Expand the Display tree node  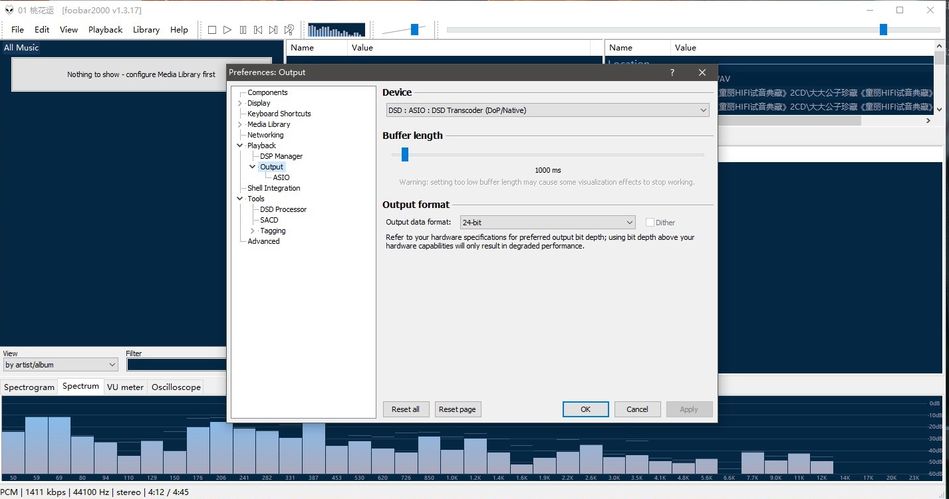(x=240, y=103)
